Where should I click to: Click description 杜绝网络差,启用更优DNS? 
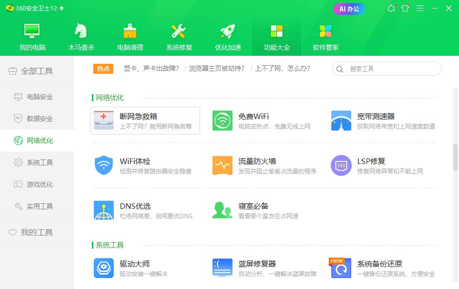click(156, 216)
